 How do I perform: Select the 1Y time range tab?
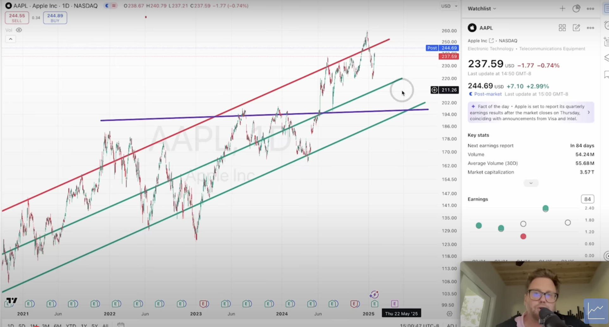84,325
